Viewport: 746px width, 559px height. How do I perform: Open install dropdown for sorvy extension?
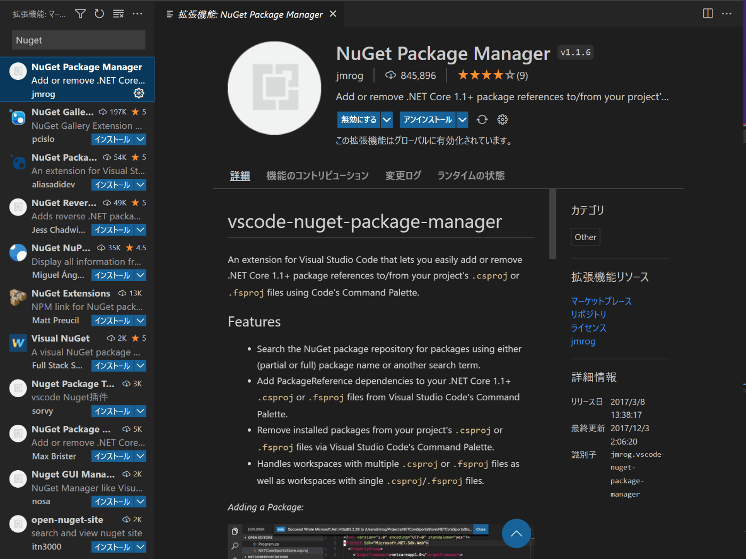pyautogui.click(x=140, y=411)
